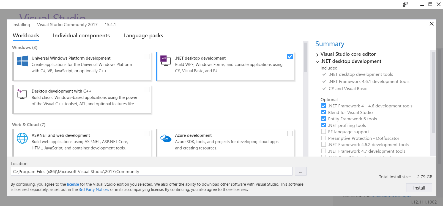Click the total install size value 2.79 GB
Screen dimensions: 443x206
coord(425,177)
